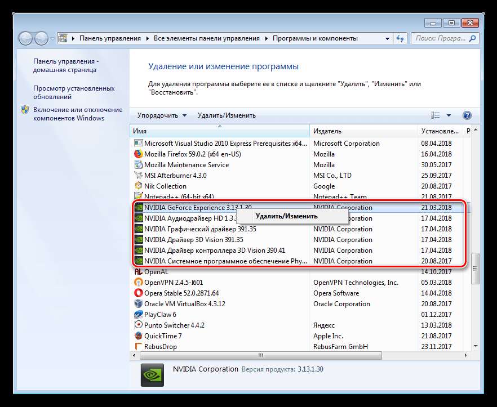Open Просмотр установленных обновлений link

click(x=74, y=92)
